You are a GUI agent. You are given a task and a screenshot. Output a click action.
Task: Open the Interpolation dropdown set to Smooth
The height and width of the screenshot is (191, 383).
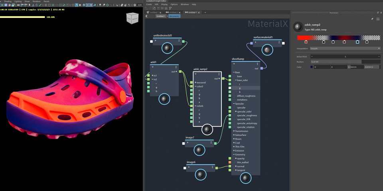(x=345, y=49)
